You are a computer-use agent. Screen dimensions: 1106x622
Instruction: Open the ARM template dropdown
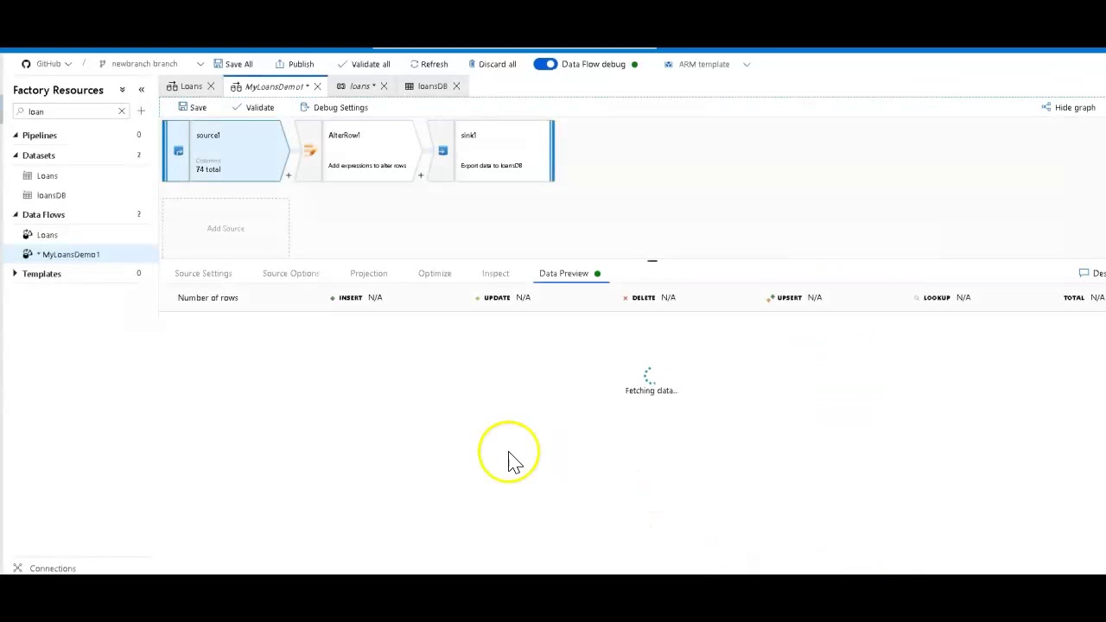pos(707,64)
